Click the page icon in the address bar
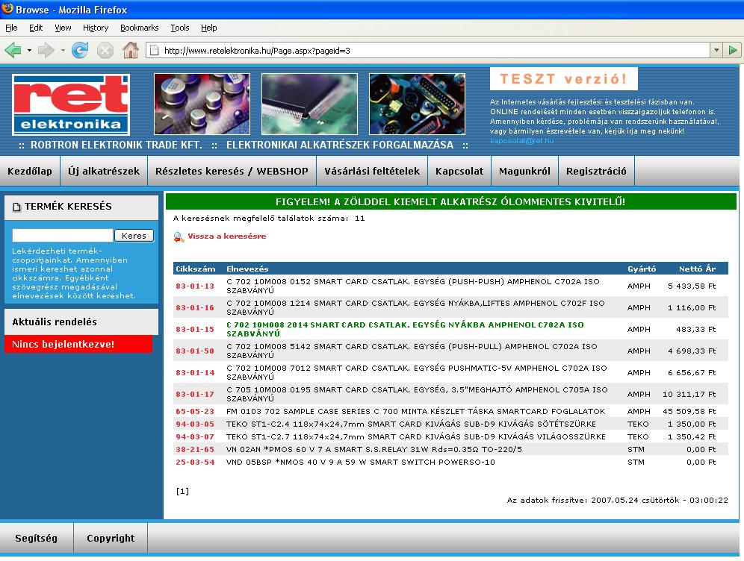Image resolution: width=744 pixels, height=561 pixels. point(154,50)
